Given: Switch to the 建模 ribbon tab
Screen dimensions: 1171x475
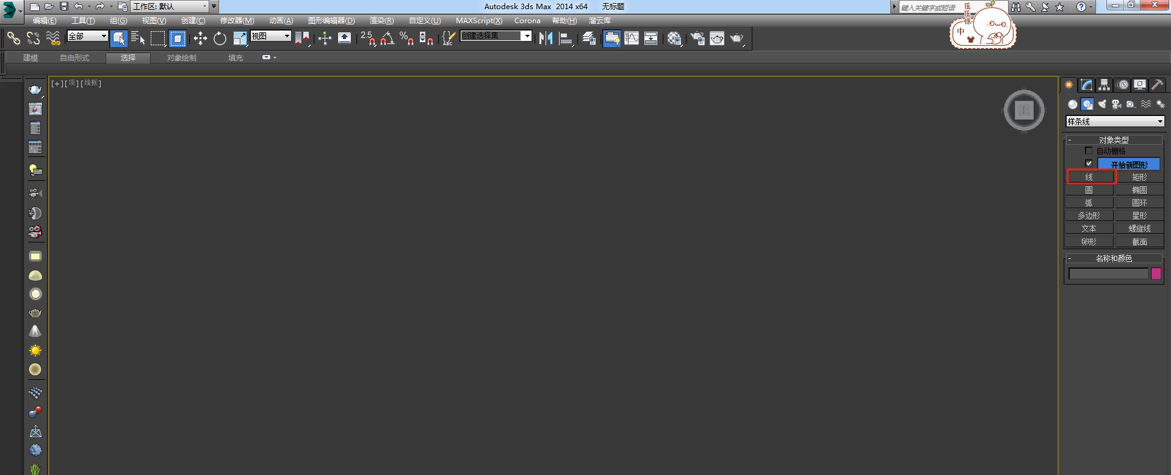Looking at the screenshot, I should click(x=31, y=58).
